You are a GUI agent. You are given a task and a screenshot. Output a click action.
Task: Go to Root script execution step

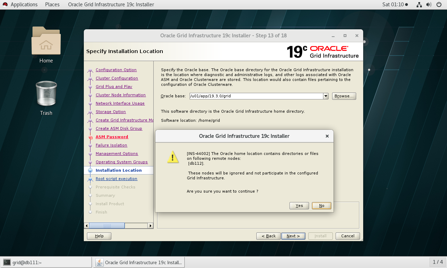tap(117, 179)
